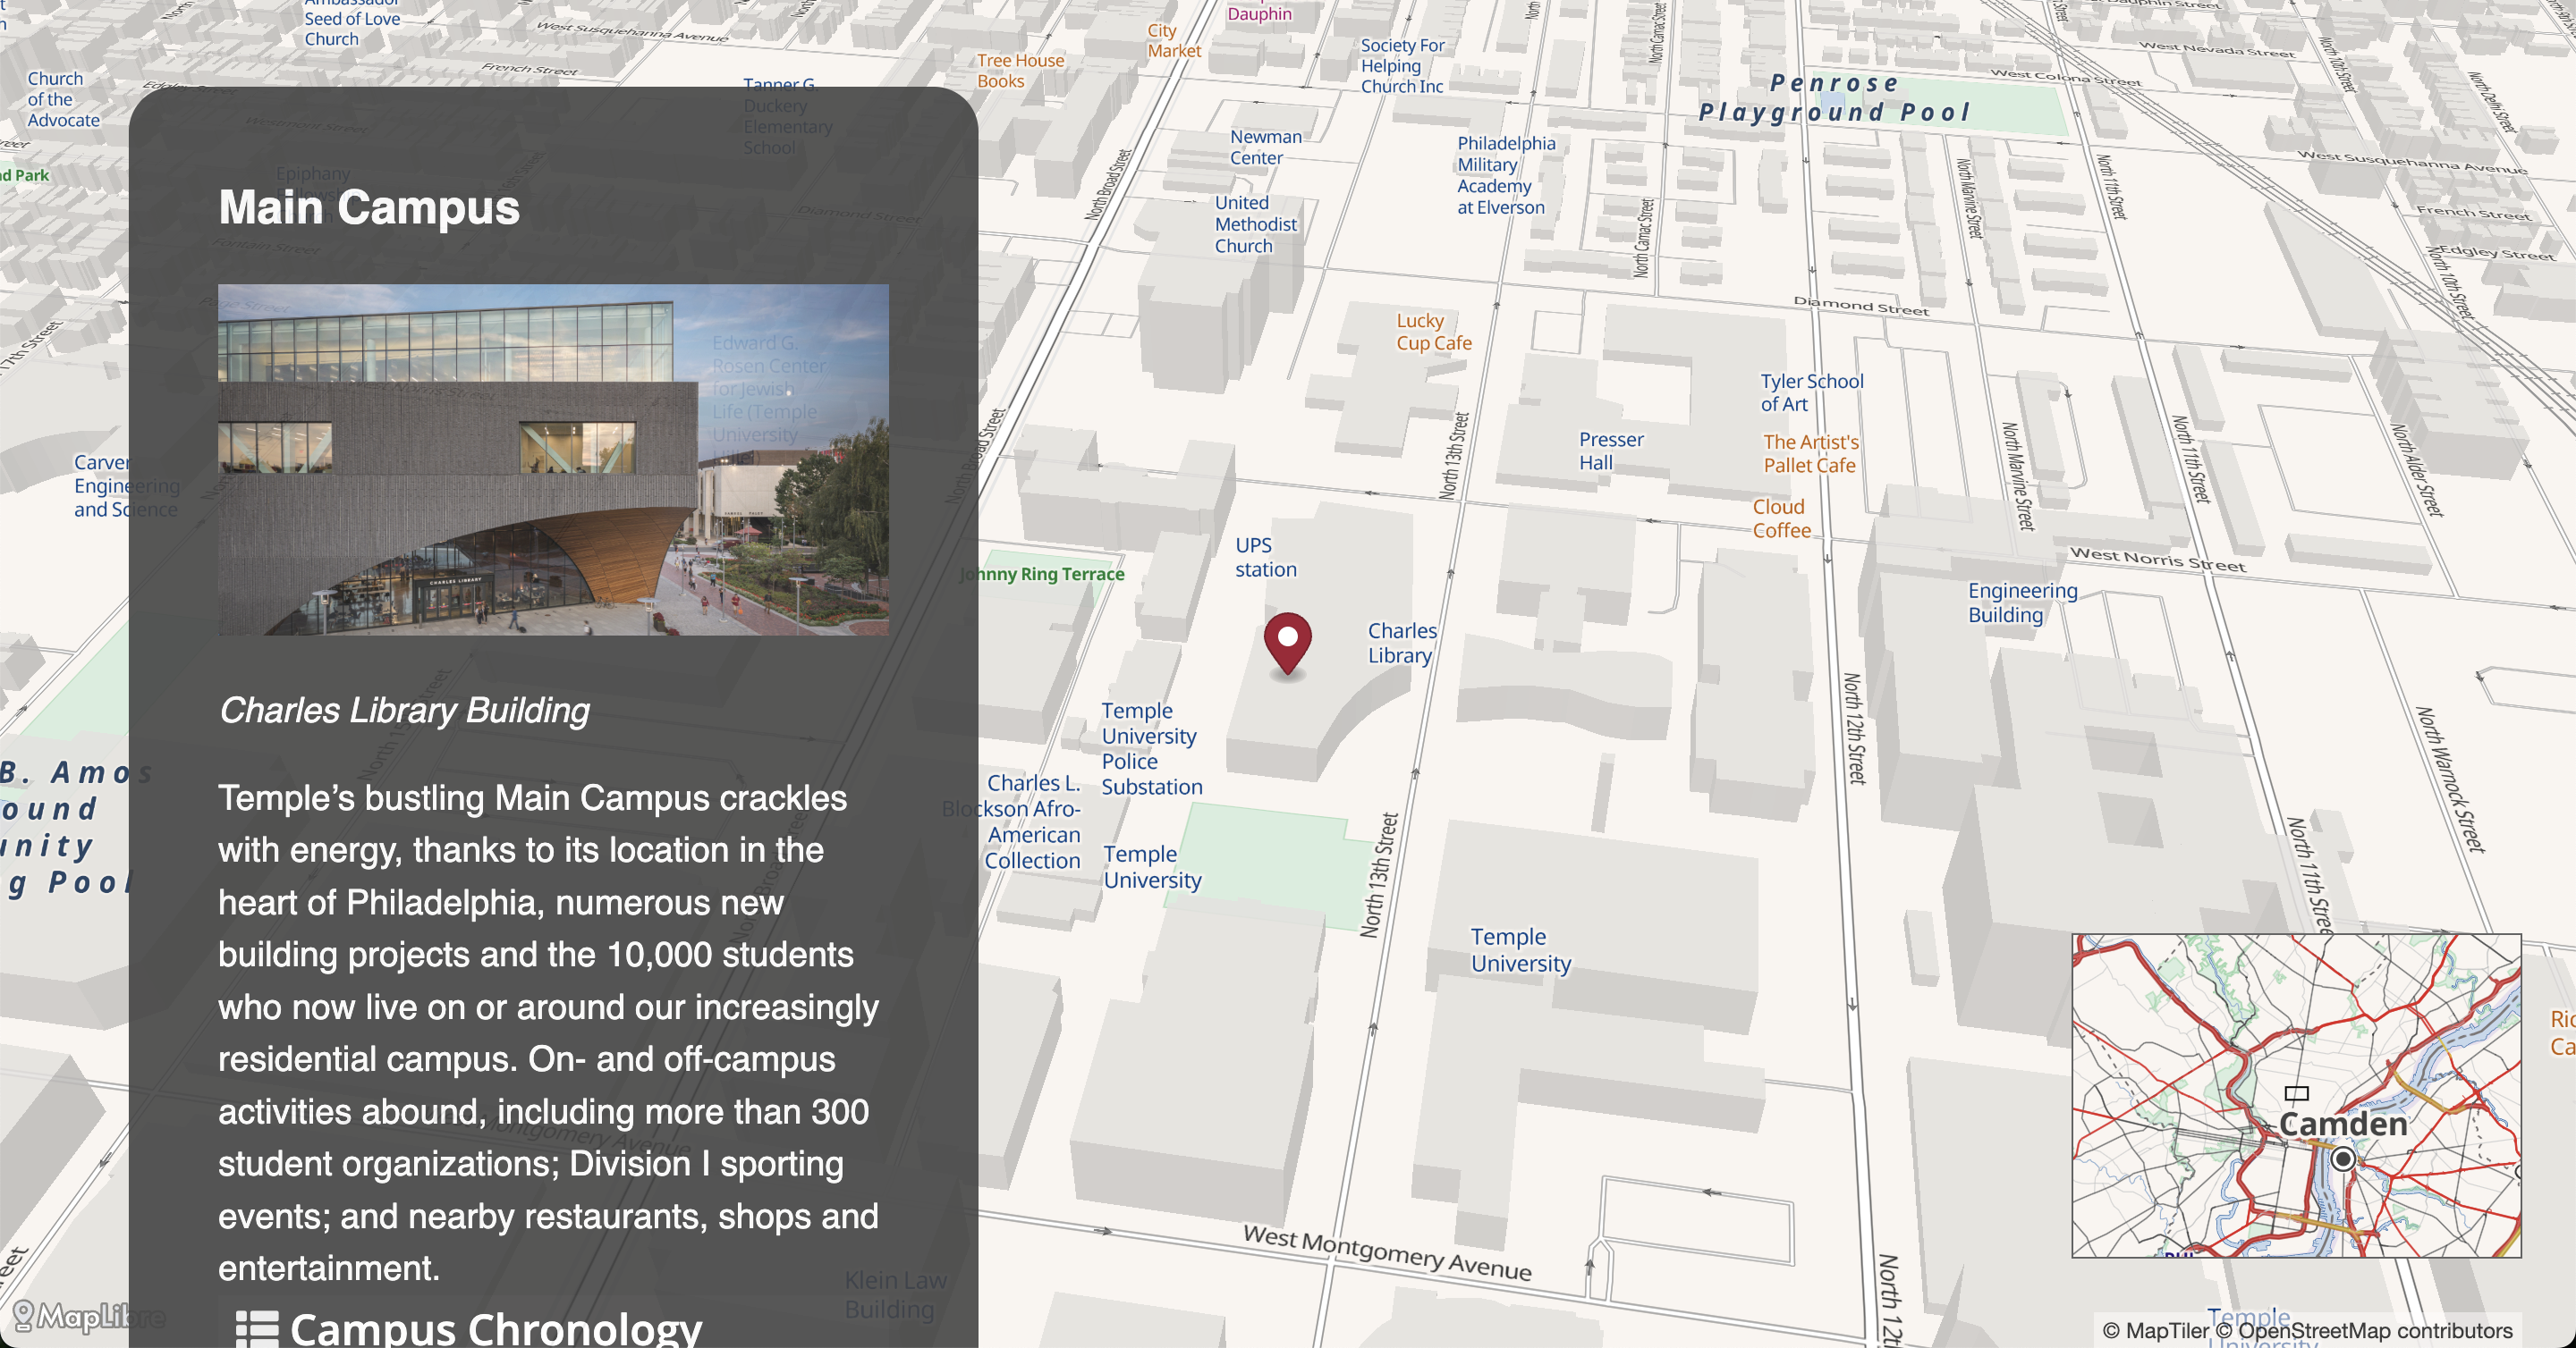Image resolution: width=2576 pixels, height=1348 pixels.
Task: Click the Main Campus panel title
Action: coord(369,208)
